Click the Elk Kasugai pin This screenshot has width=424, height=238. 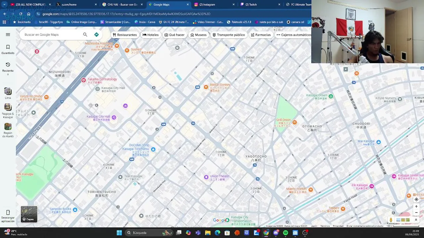pos(372,186)
